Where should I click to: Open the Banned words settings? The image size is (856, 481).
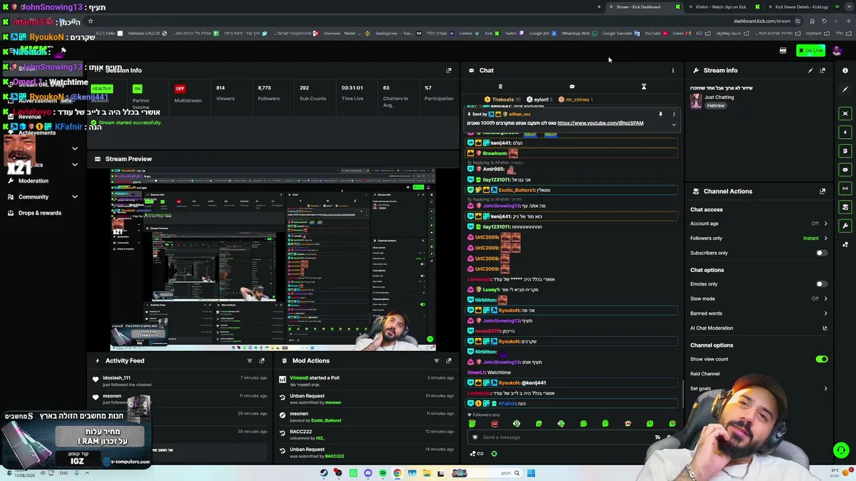click(x=759, y=313)
